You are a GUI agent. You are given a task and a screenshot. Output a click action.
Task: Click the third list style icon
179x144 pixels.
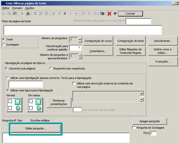point(47,14)
